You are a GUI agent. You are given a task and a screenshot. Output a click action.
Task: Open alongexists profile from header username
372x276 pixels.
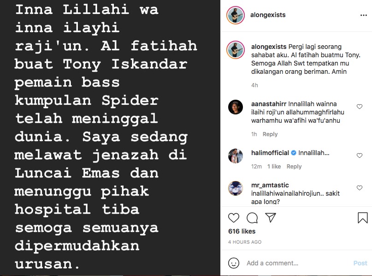268,15
